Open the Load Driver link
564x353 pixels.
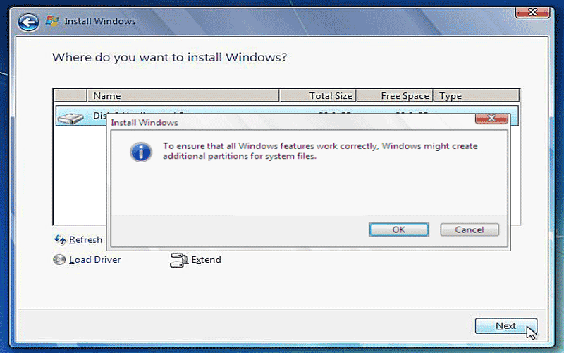pyautogui.click(x=94, y=260)
